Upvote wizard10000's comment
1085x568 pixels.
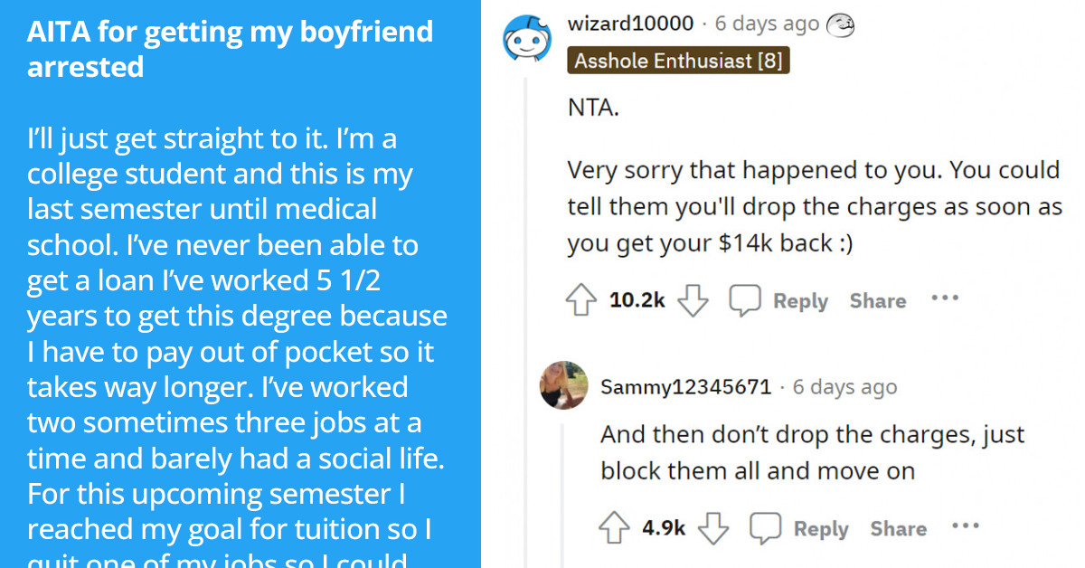tap(581, 299)
